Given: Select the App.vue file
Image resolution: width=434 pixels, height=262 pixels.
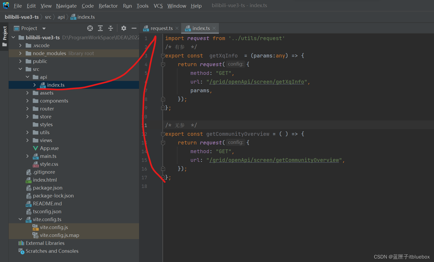Looking at the screenshot, I should click(49, 148).
